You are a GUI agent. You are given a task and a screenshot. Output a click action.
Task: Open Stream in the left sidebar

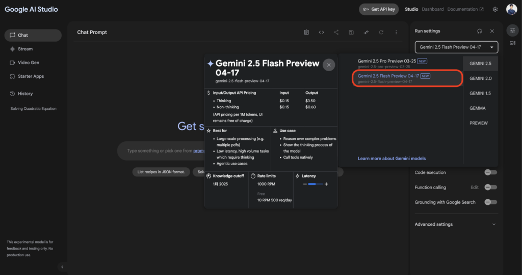click(x=25, y=49)
